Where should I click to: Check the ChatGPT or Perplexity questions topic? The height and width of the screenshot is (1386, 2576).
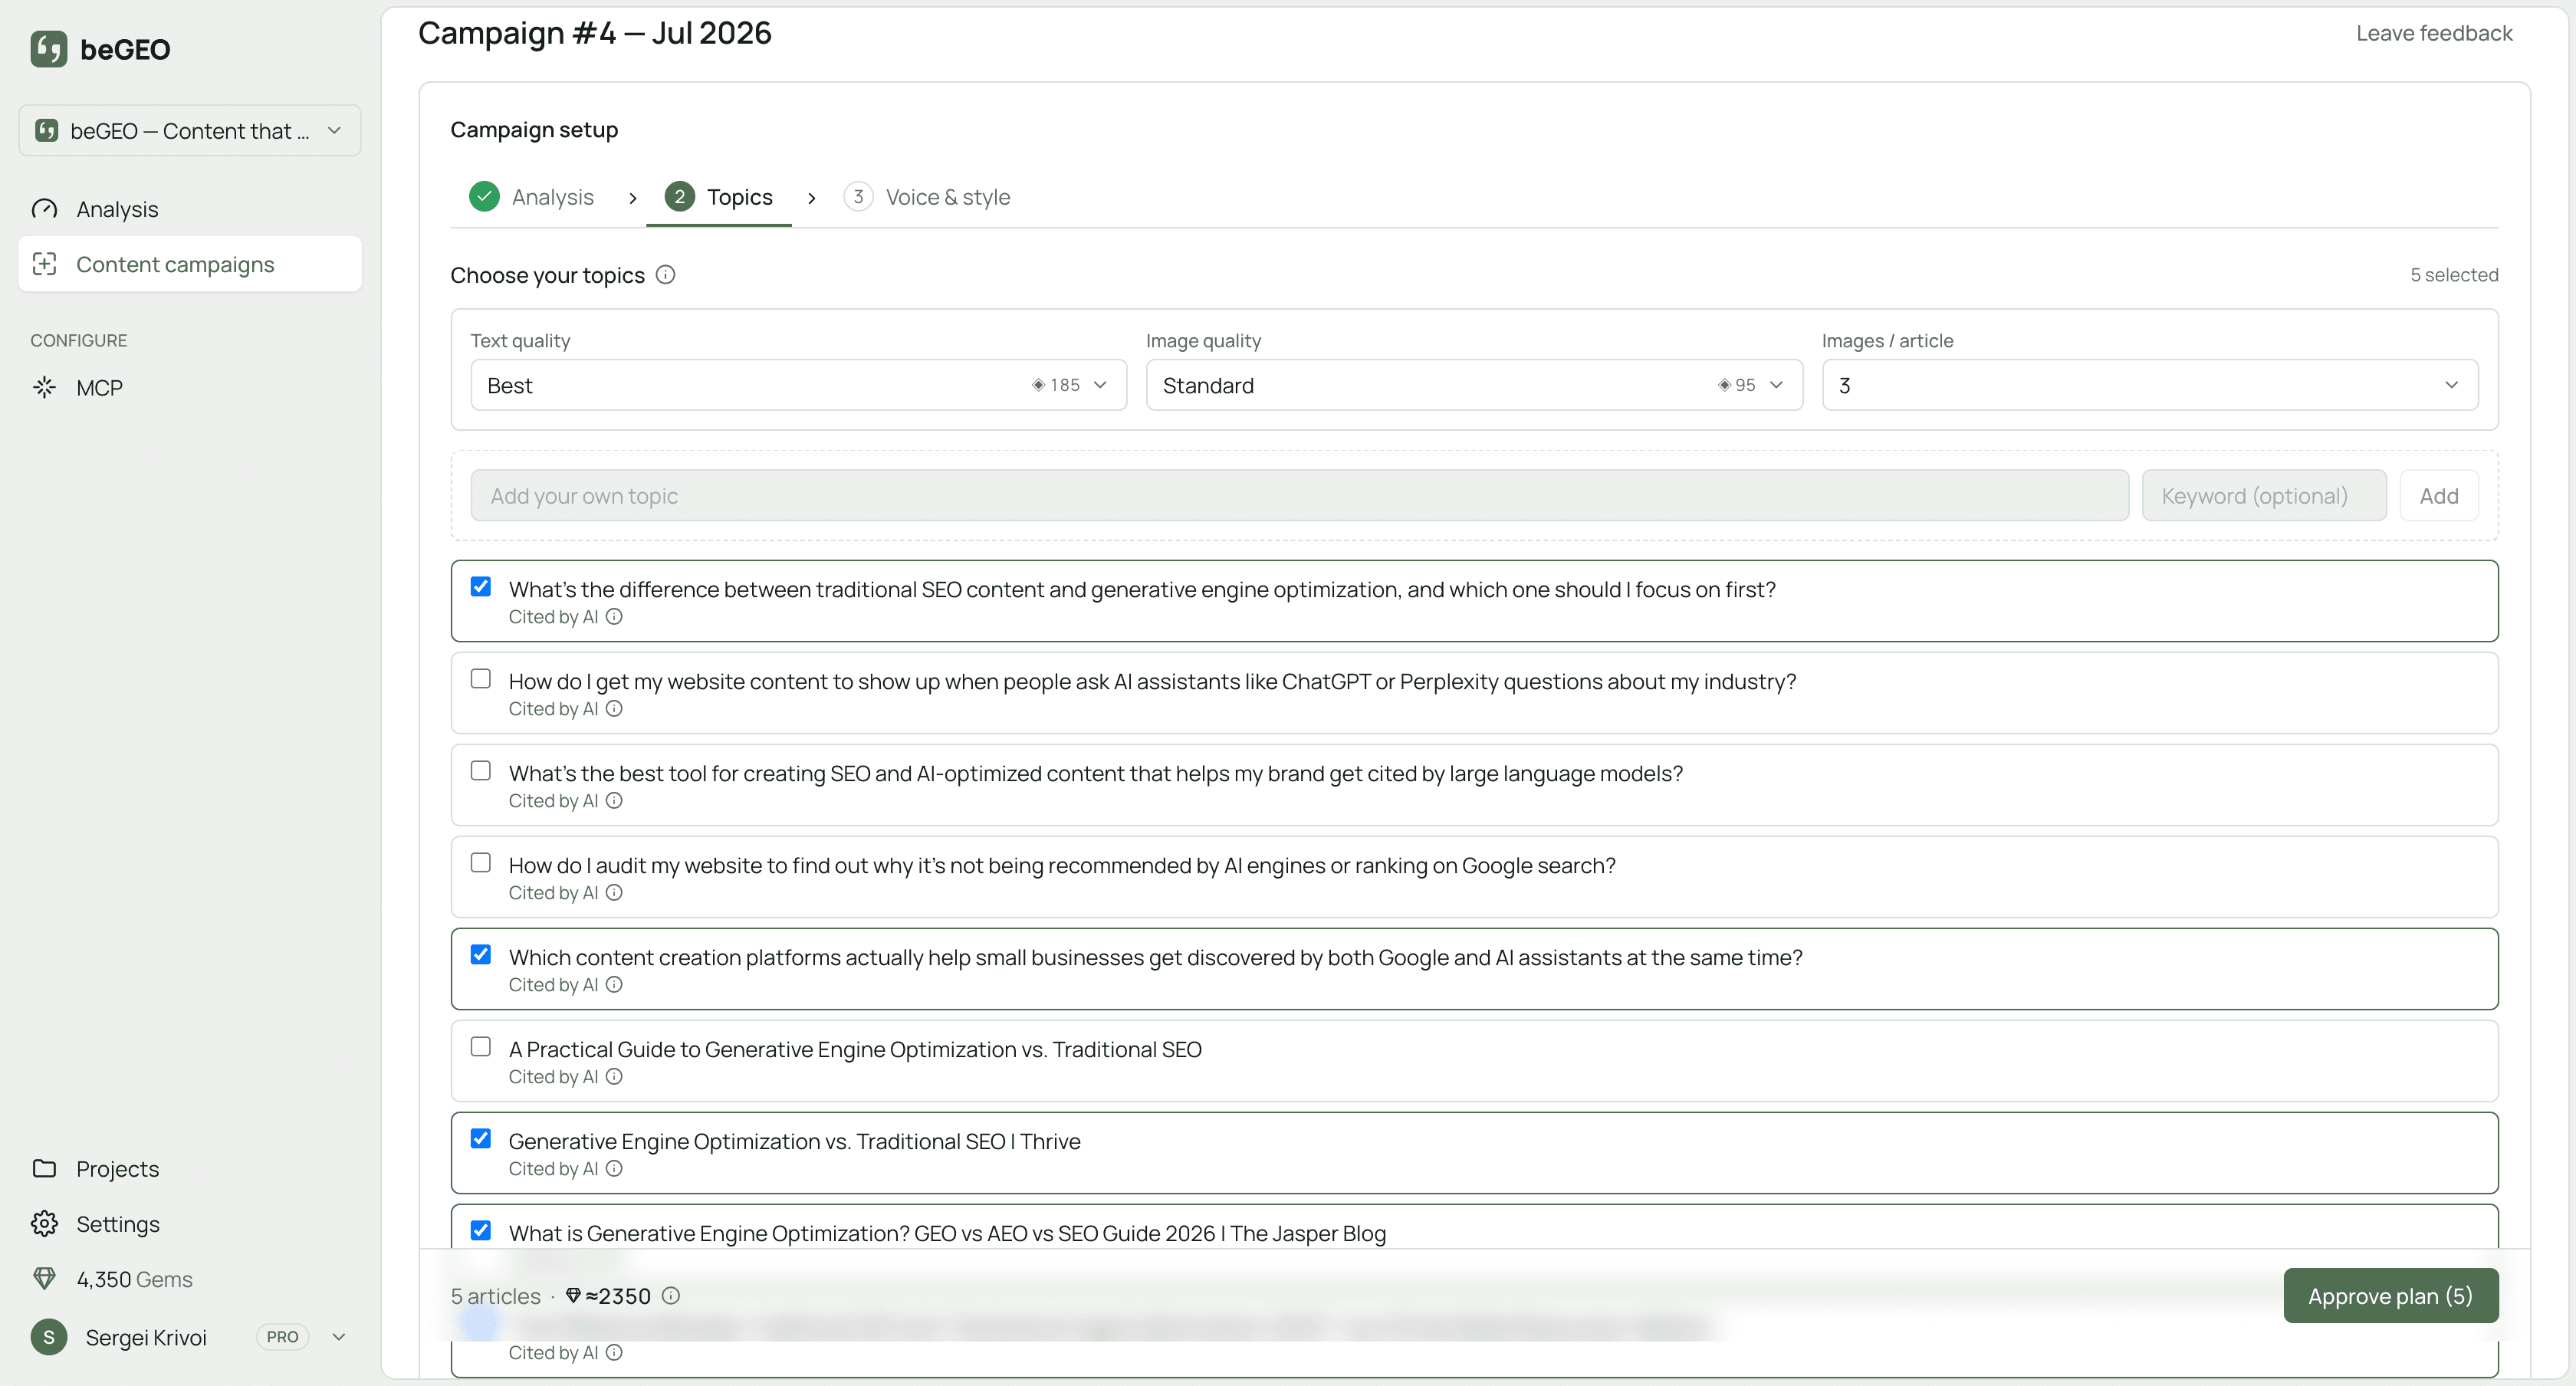point(481,679)
